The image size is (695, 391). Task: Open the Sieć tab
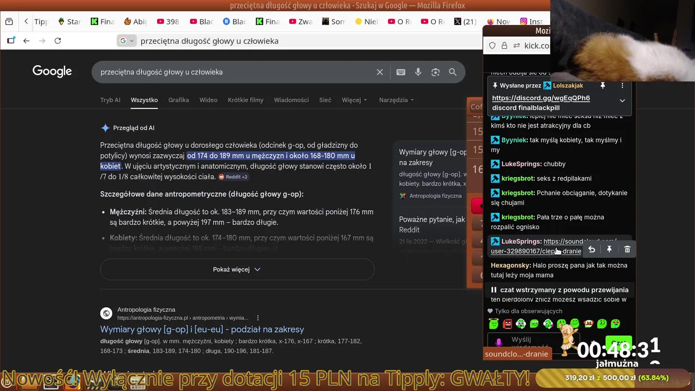(x=325, y=100)
